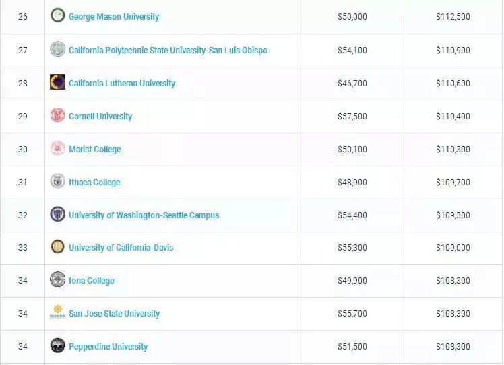Open the Pepperdine University link
The image size is (504, 365).
(x=108, y=347)
